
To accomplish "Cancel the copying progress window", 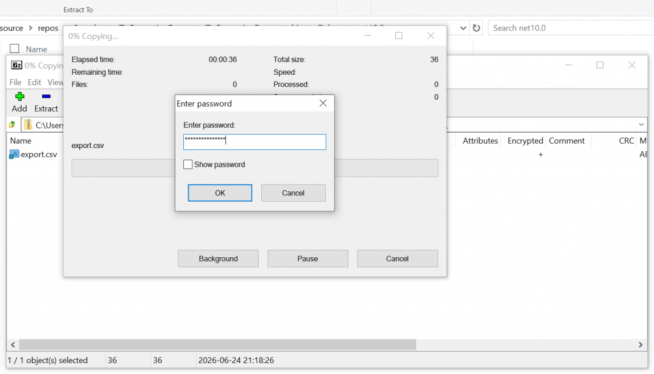I will [397, 258].
